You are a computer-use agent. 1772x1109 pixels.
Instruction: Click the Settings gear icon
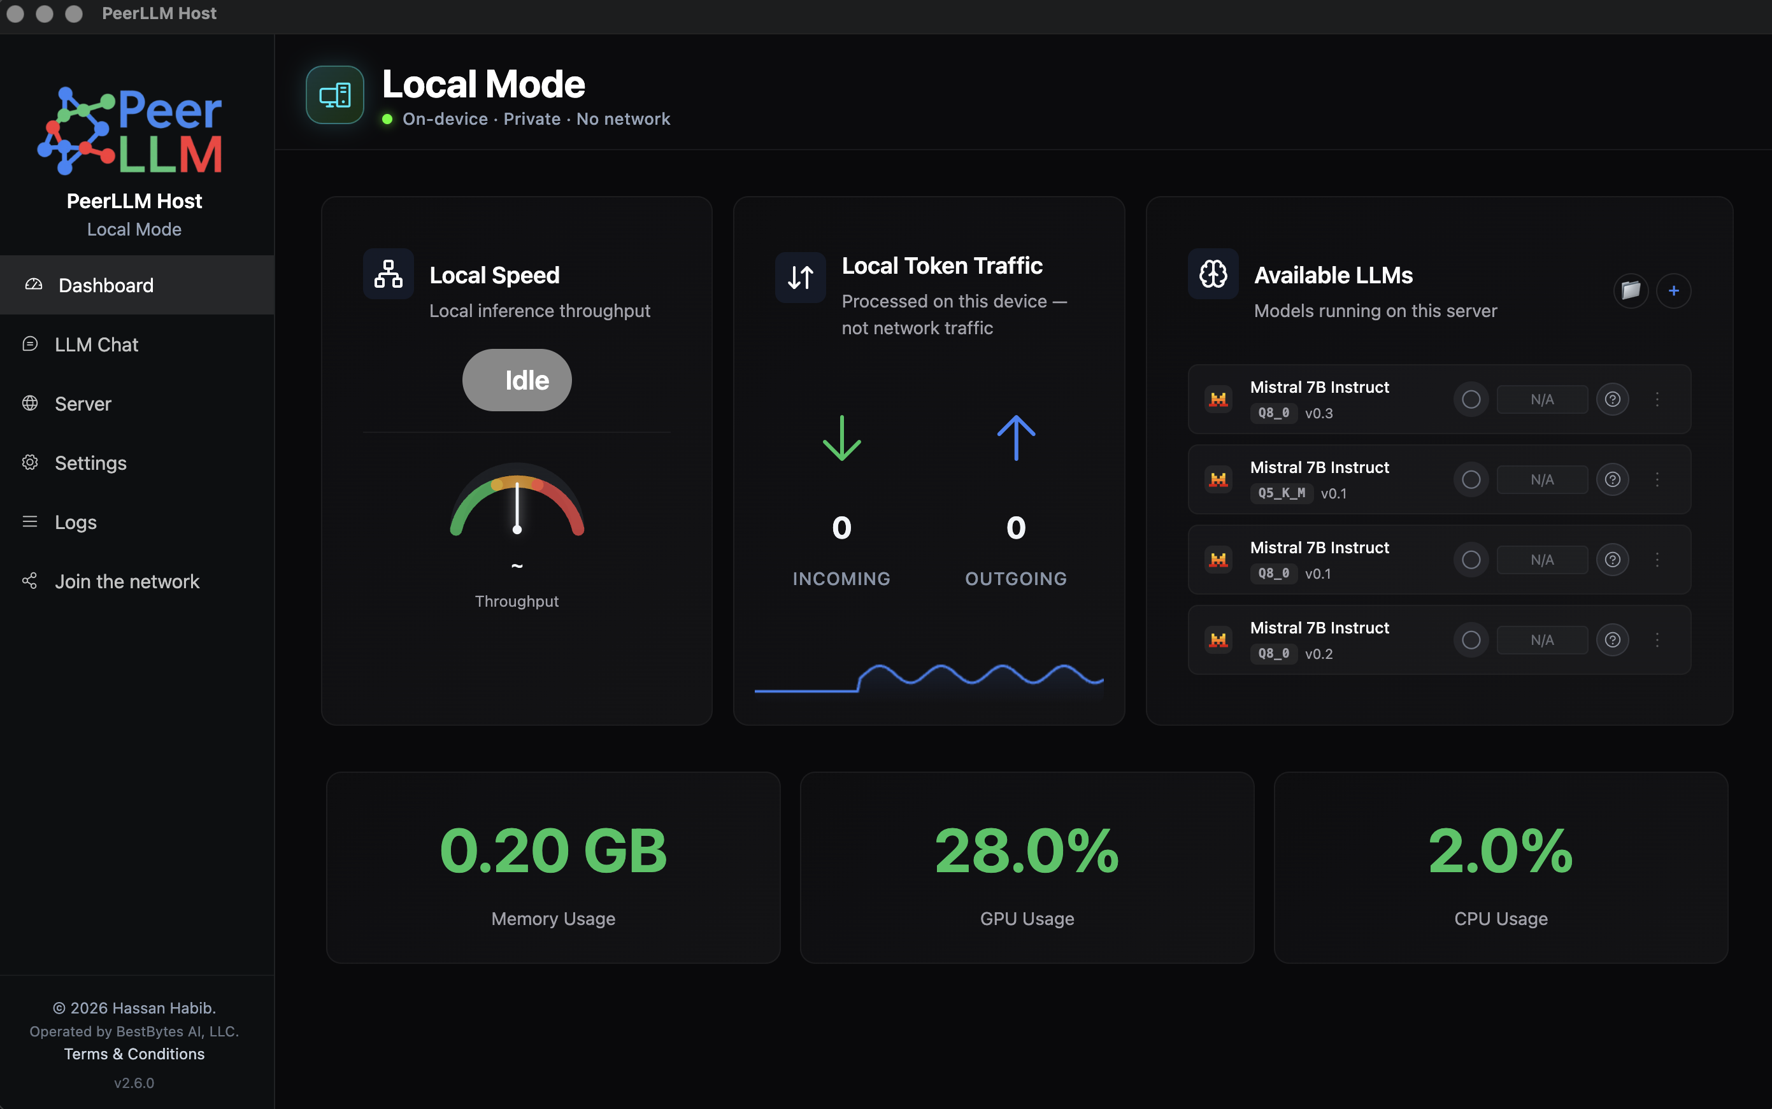(x=30, y=462)
